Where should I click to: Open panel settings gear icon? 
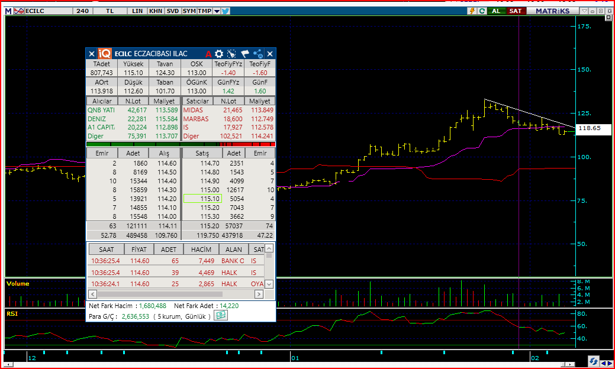pyautogui.click(x=219, y=54)
